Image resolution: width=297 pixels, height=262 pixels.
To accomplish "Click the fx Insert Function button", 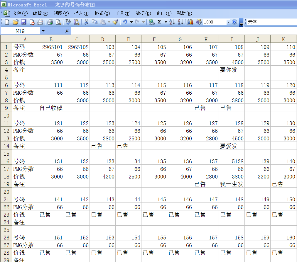I will point(67,31).
